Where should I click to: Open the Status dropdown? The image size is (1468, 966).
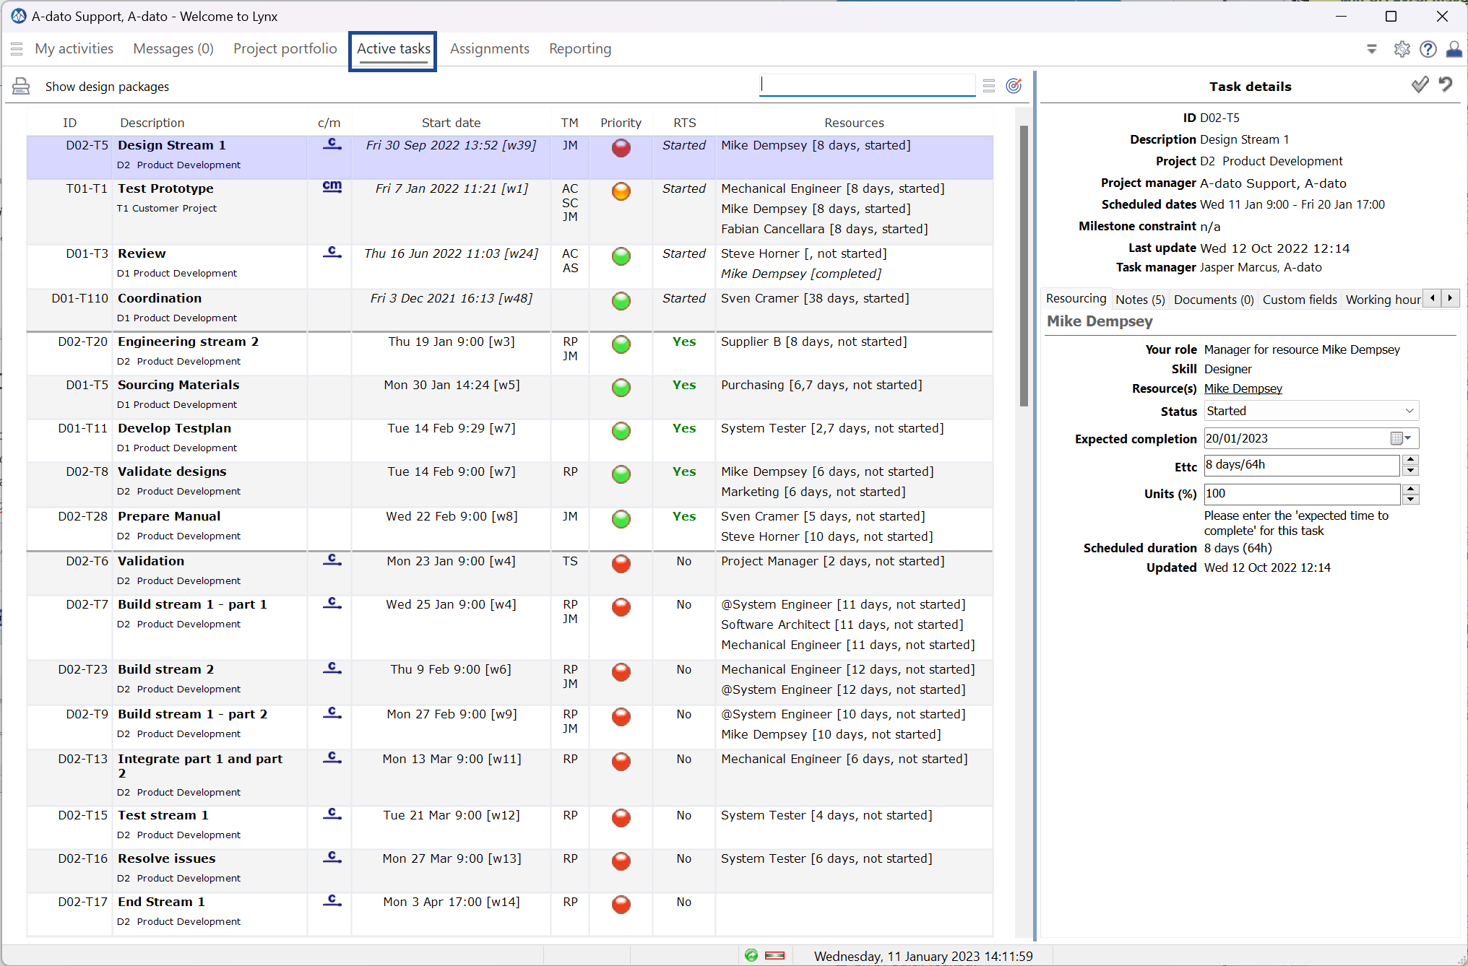[1311, 411]
